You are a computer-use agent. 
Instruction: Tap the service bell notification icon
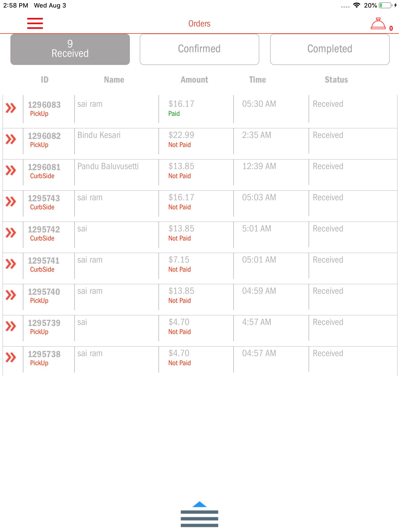click(x=378, y=24)
